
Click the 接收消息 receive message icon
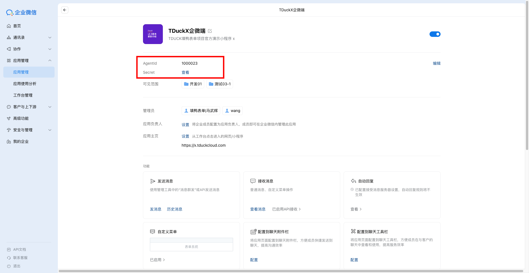coord(253,181)
